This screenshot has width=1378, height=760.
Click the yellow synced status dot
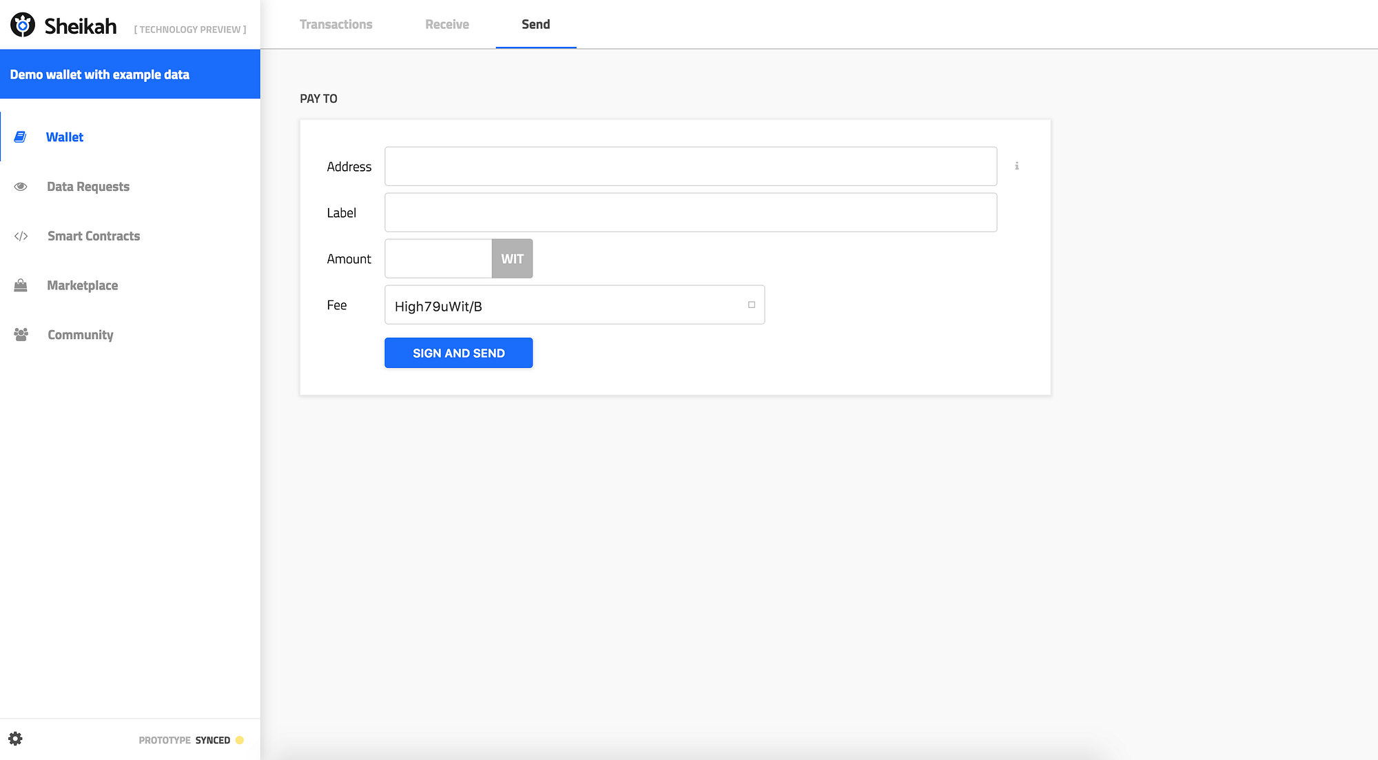coord(240,740)
